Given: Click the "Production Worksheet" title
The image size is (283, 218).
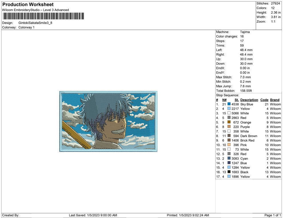Looking at the screenshot, I should (x=28, y=5).
